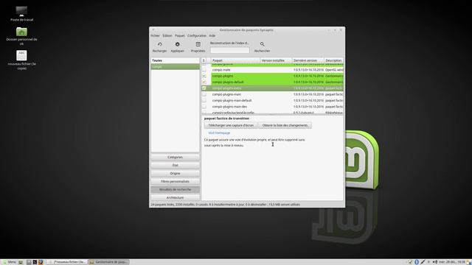
Task: Toggle the compiz-plugins-extra package checkbox
Action: click(x=204, y=88)
